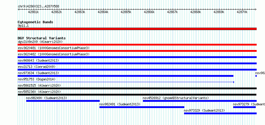Select the blue esv21713 variant bar
Image resolution: width=265 pixels, height=125 pixels.
137,70
